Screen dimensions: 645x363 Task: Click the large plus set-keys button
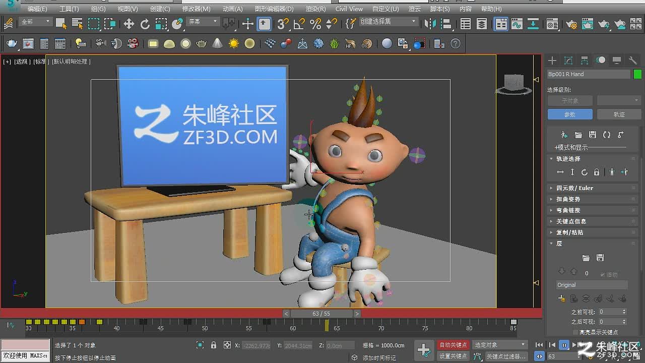tap(424, 349)
